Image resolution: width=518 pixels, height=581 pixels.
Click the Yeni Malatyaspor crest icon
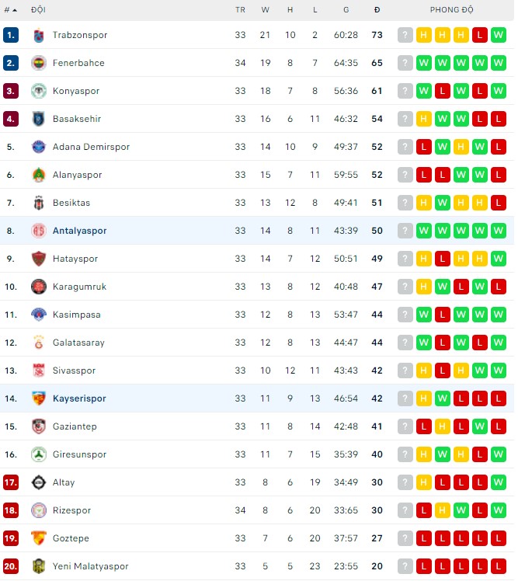point(39,566)
